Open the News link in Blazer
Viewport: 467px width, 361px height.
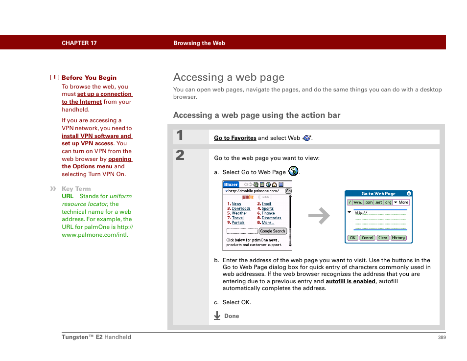tap(236, 203)
